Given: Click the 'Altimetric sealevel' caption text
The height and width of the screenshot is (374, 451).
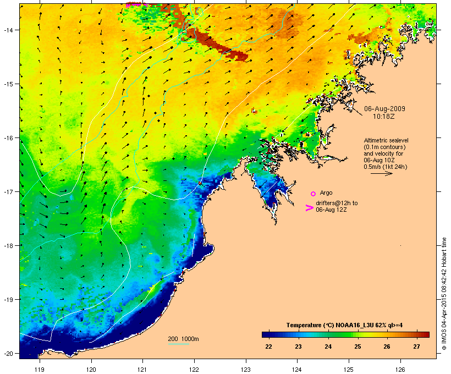Looking at the screenshot, I should pos(386,140).
